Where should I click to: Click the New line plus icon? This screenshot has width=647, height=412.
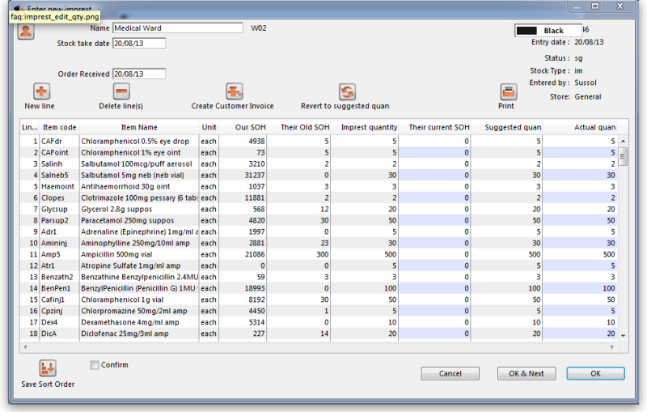pyautogui.click(x=41, y=91)
